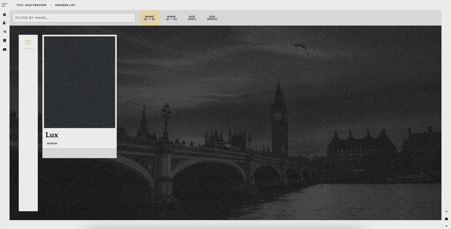Click the register user-plus icon

click(5, 23)
